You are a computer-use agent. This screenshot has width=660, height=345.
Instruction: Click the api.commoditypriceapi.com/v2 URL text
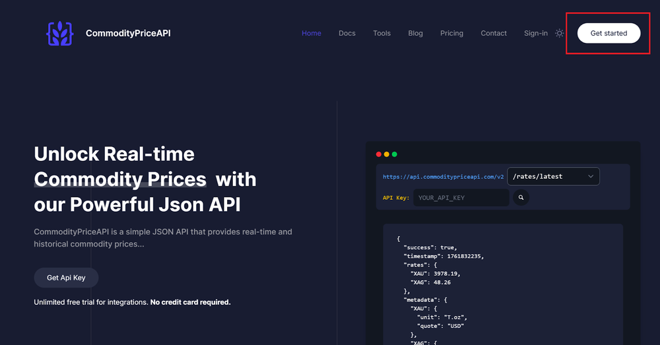pyautogui.click(x=444, y=177)
